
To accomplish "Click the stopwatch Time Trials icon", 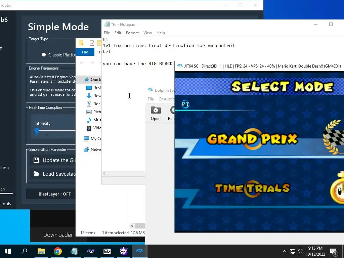I will 337,188.
